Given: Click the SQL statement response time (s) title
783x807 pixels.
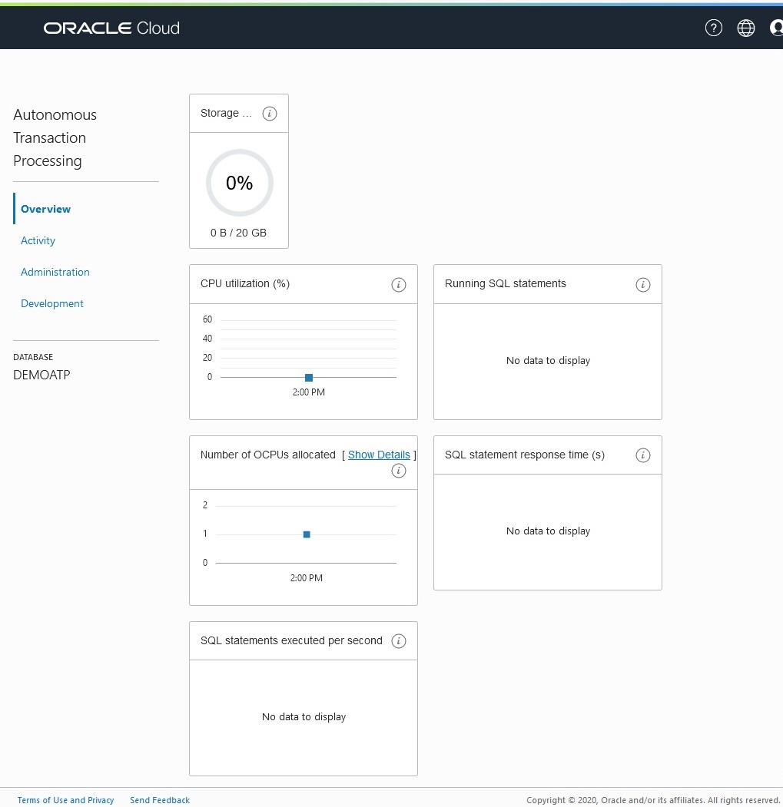Looking at the screenshot, I should click(x=525, y=455).
